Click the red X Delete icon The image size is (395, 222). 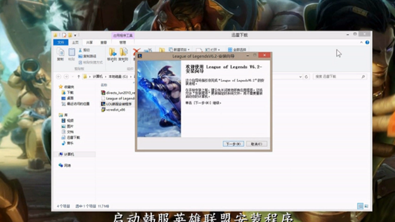coord(136,51)
